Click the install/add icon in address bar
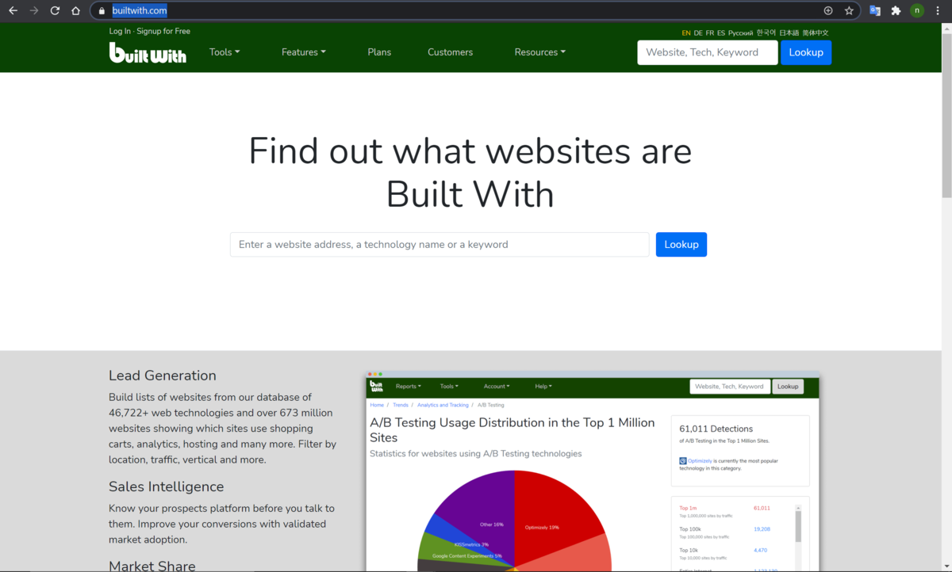The image size is (952, 572). pos(828,10)
